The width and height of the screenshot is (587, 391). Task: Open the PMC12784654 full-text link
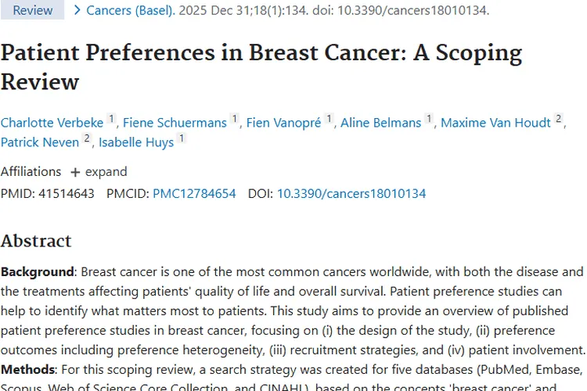pos(194,193)
